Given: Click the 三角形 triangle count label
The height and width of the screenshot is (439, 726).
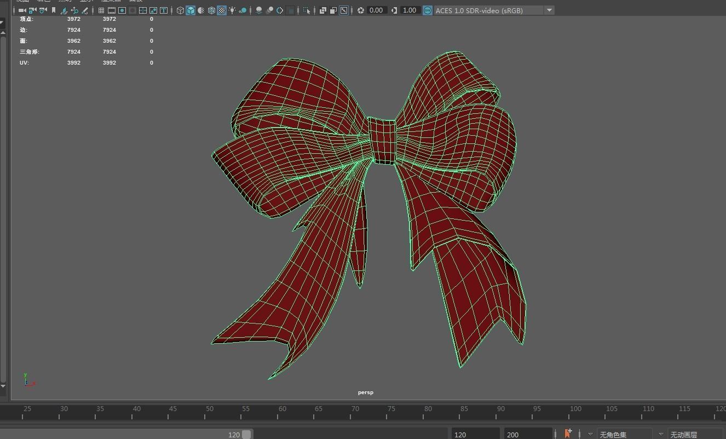Looking at the screenshot, I should tap(30, 51).
